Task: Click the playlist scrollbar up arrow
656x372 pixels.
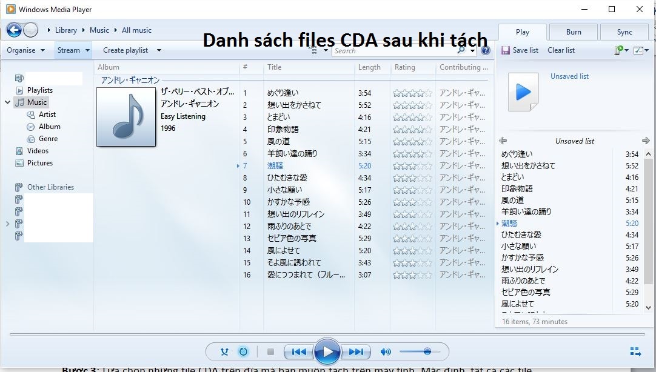Action: click(x=649, y=154)
